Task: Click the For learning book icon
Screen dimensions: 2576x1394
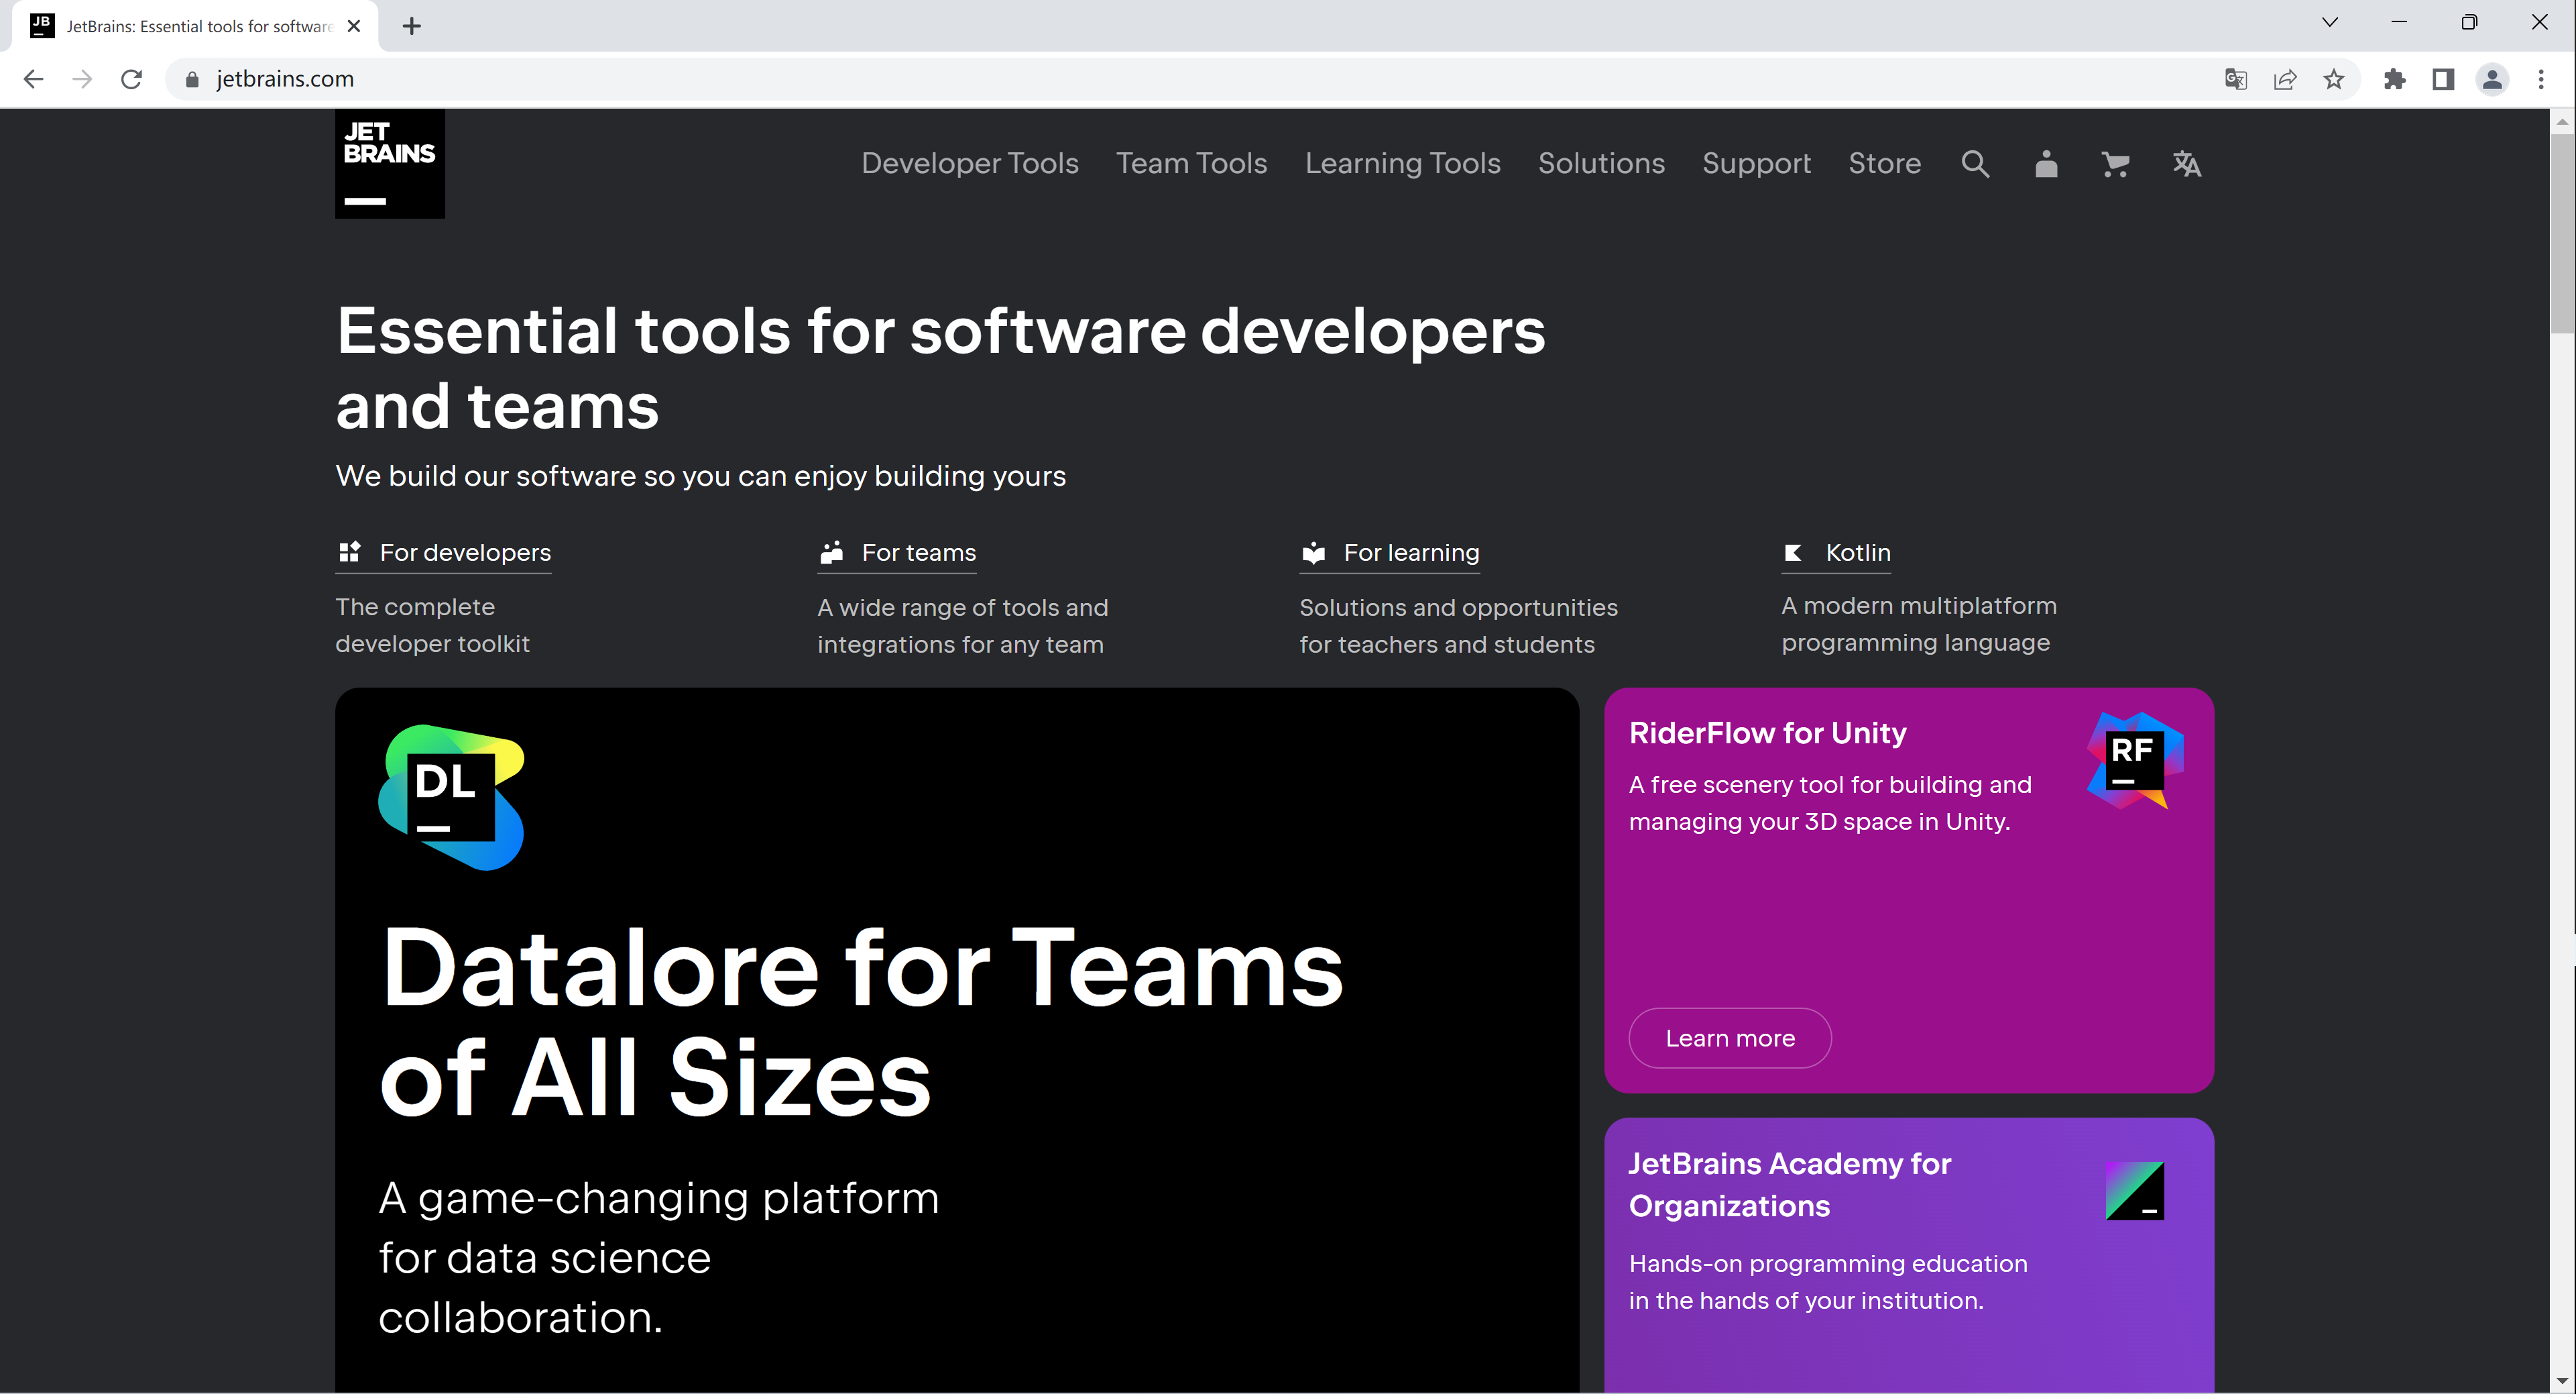Action: click(1313, 552)
